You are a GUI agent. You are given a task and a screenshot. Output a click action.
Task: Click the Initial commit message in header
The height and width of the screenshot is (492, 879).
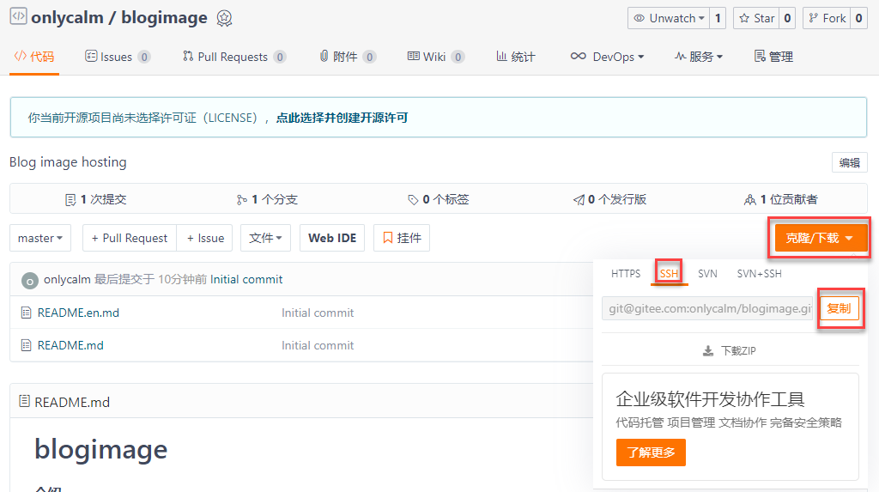[x=246, y=279]
